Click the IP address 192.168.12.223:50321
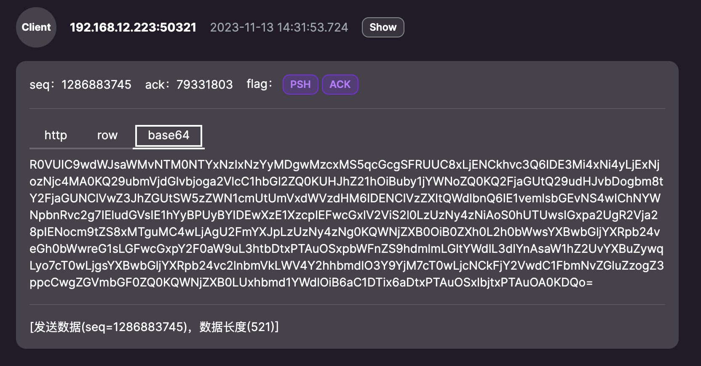The height and width of the screenshot is (366, 701). tap(133, 27)
